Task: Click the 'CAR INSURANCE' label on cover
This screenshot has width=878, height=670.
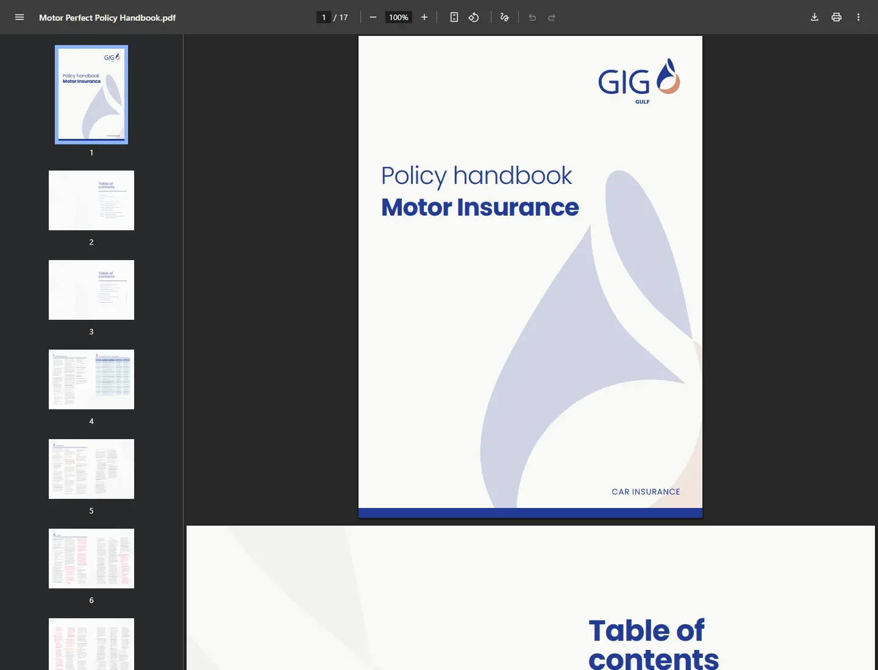Action: coord(646,492)
